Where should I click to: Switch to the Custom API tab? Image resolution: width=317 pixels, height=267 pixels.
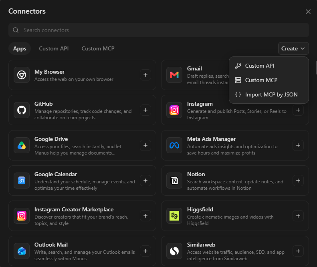(x=54, y=48)
